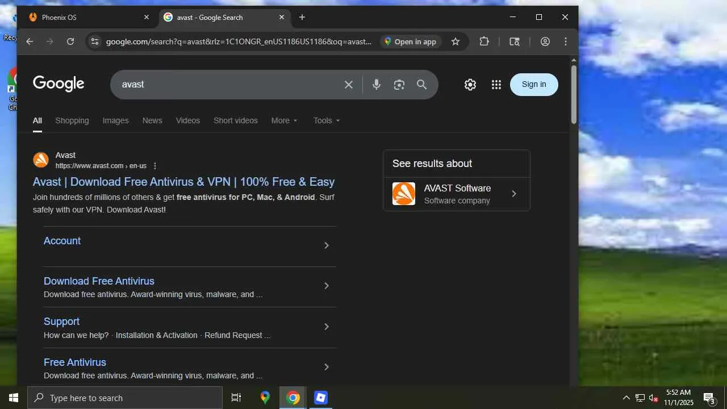This screenshot has width=727, height=409.
Task: Bookmark this page with the star icon
Action: click(456, 41)
